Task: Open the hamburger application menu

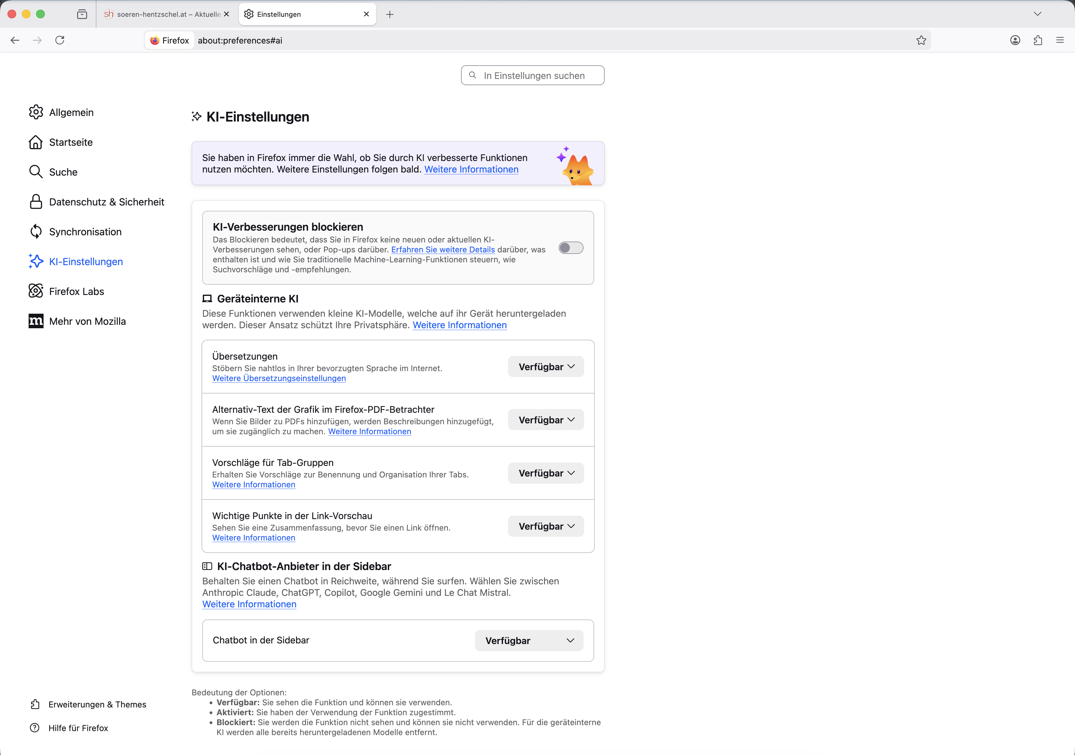Action: coord(1060,40)
